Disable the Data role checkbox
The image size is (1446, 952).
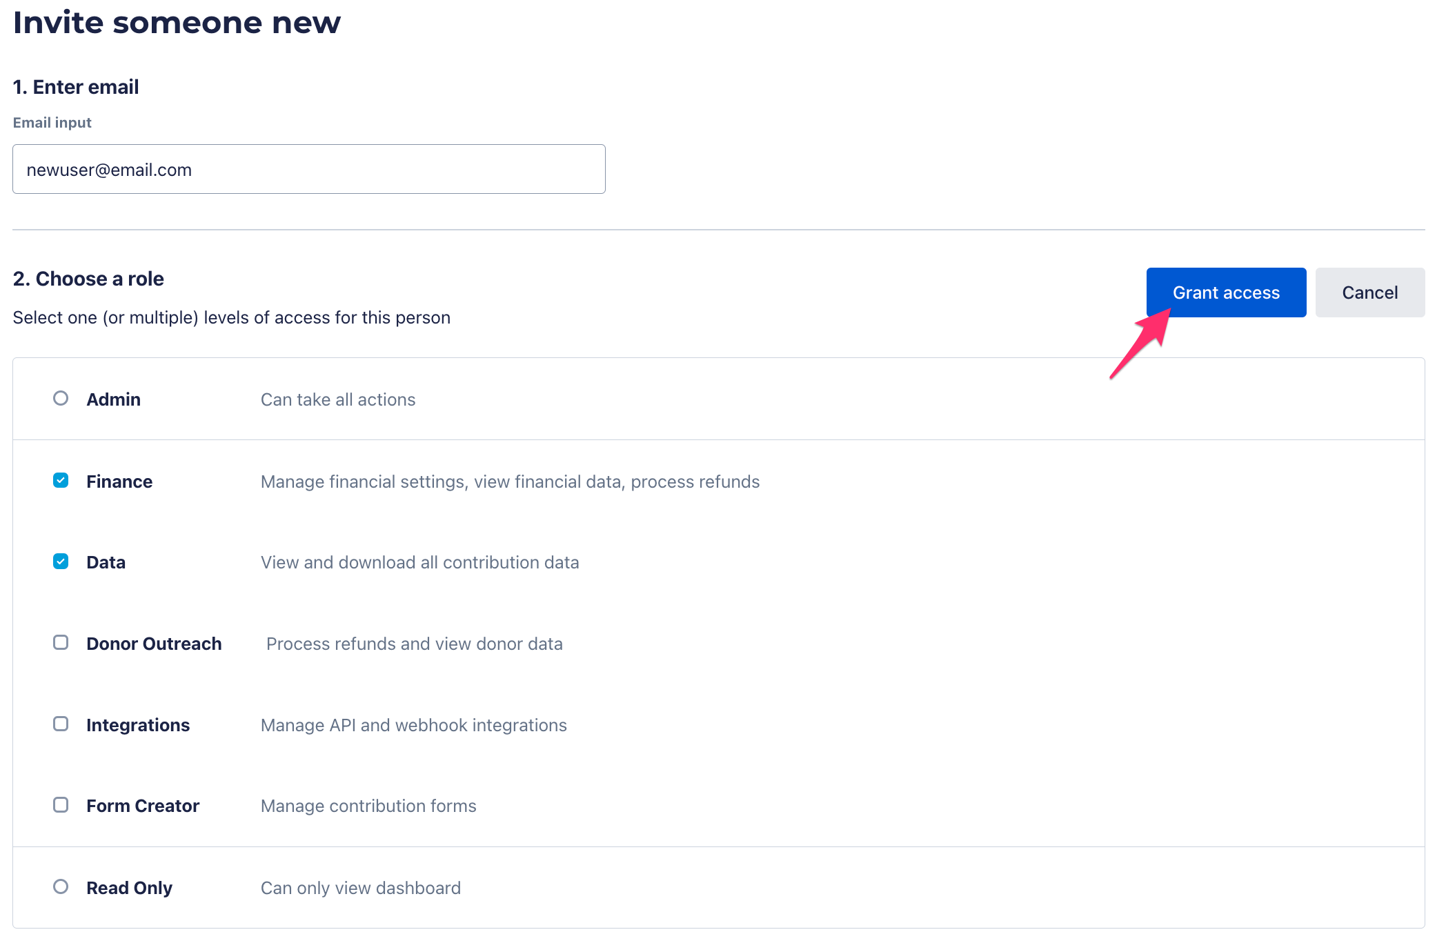(x=61, y=562)
